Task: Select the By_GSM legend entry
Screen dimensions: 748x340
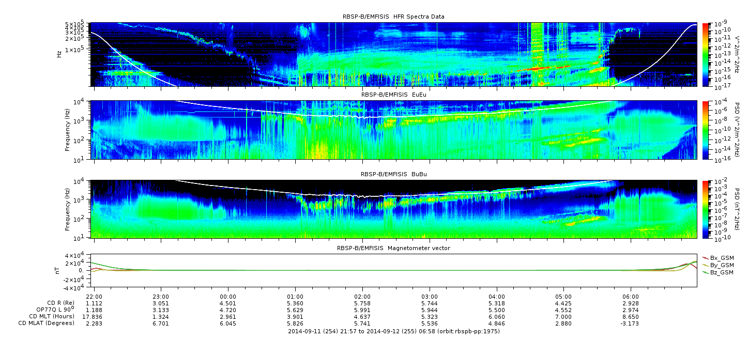Action: 721,265
